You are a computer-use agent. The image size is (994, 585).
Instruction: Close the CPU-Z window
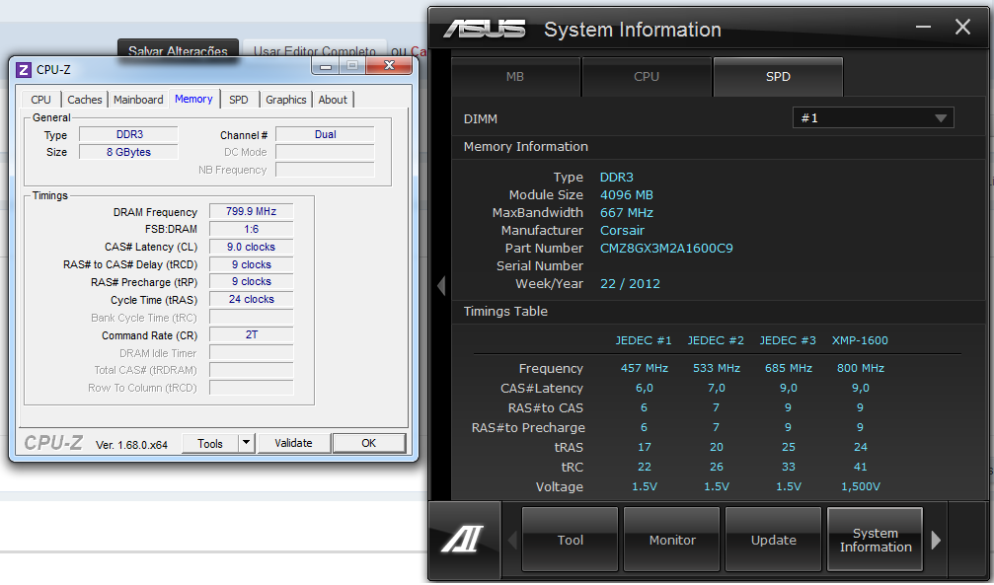pyautogui.click(x=389, y=65)
